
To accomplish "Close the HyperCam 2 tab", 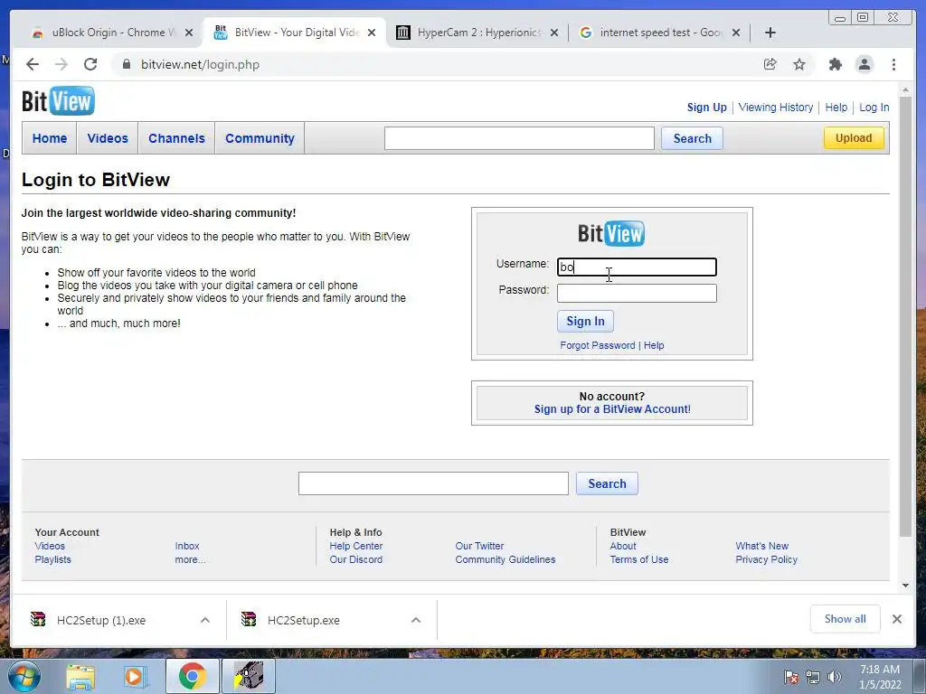I will [x=554, y=33].
